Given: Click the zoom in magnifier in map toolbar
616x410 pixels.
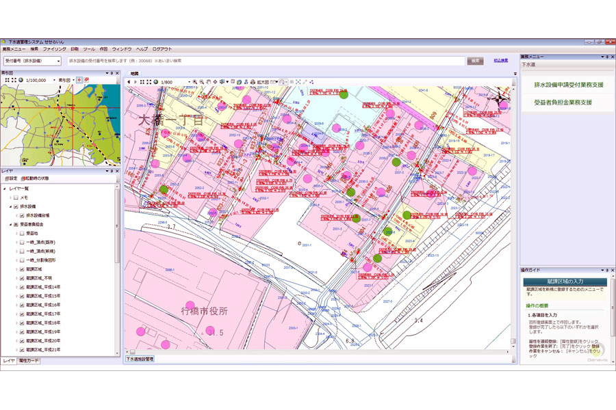Looking at the screenshot, I should point(195,82).
